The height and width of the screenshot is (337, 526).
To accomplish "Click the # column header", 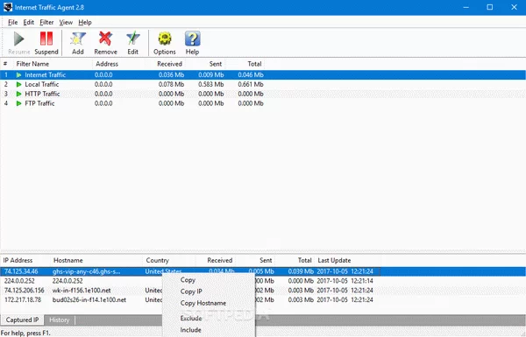I will coord(5,64).
